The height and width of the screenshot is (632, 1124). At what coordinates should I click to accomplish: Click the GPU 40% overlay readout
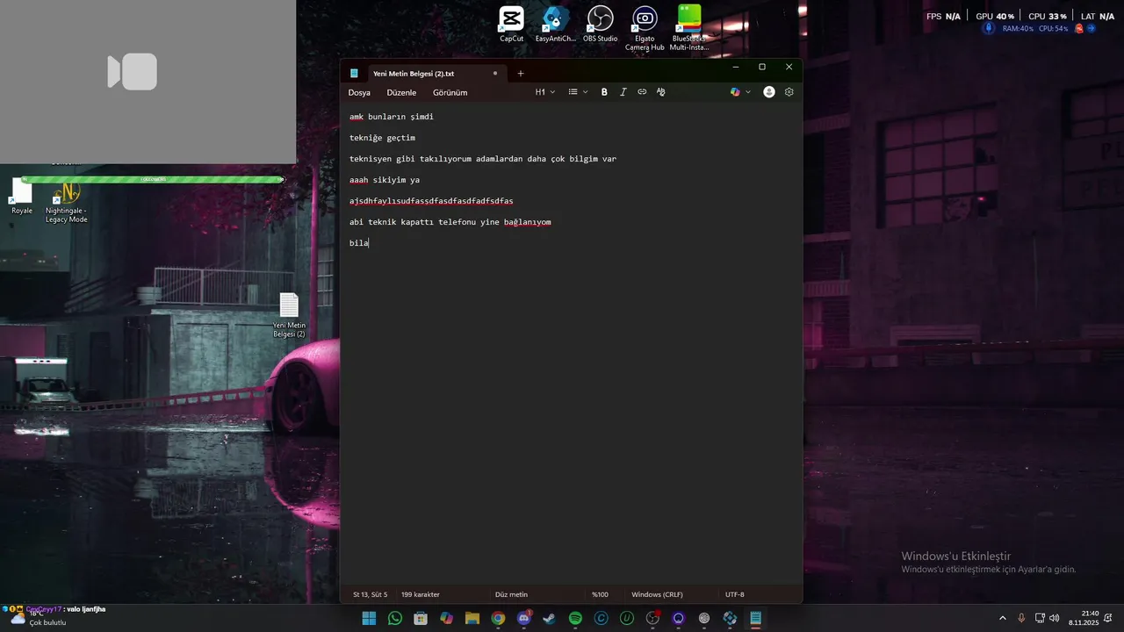(995, 16)
